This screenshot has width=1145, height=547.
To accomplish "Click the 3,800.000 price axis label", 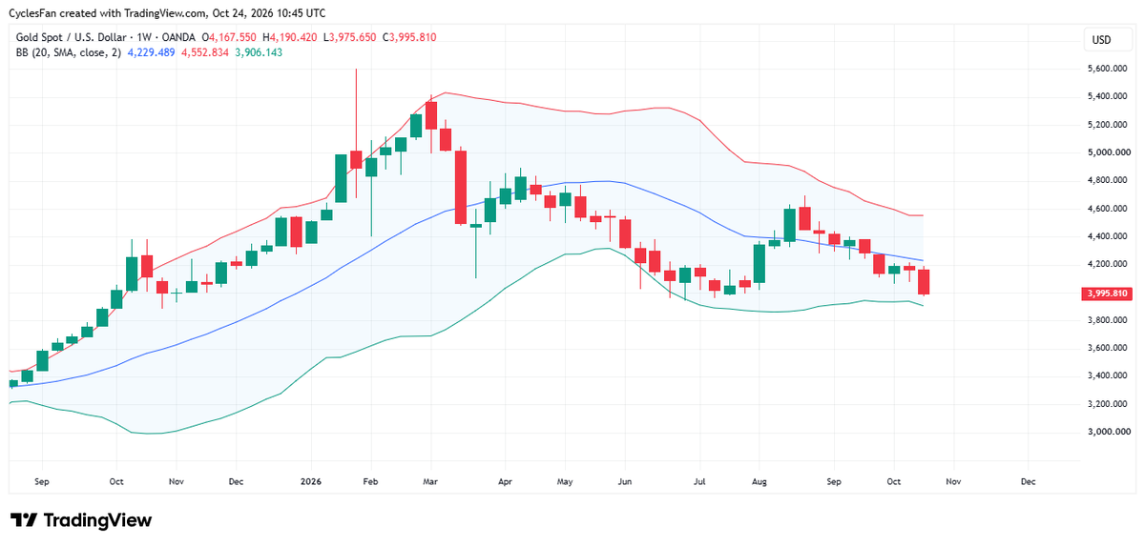I will coord(1109,320).
